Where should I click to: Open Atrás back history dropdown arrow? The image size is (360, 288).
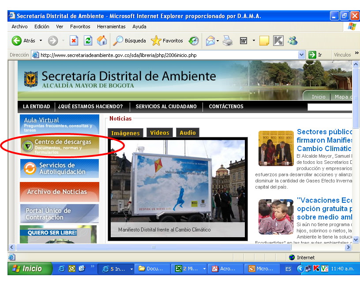point(41,41)
